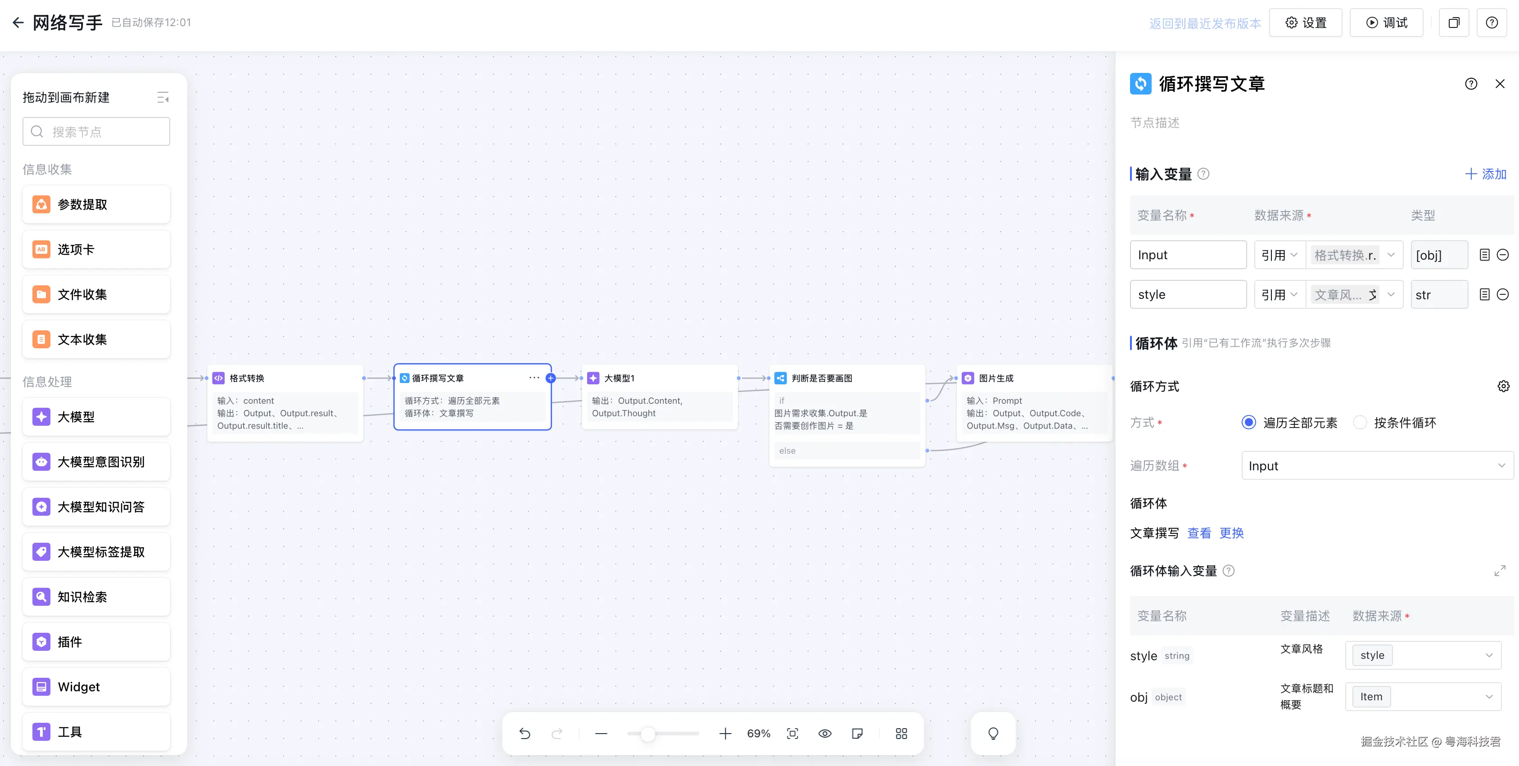Image resolution: width=1519 pixels, height=766 pixels.
Task: Toggle the eye preview icon in toolbar
Action: tap(825, 734)
